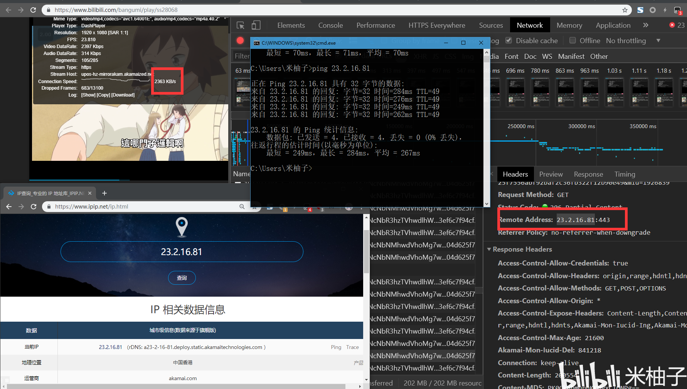Click the Ping link next to the IP
The width and height of the screenshot is (687, 389).
click(336, 347)
